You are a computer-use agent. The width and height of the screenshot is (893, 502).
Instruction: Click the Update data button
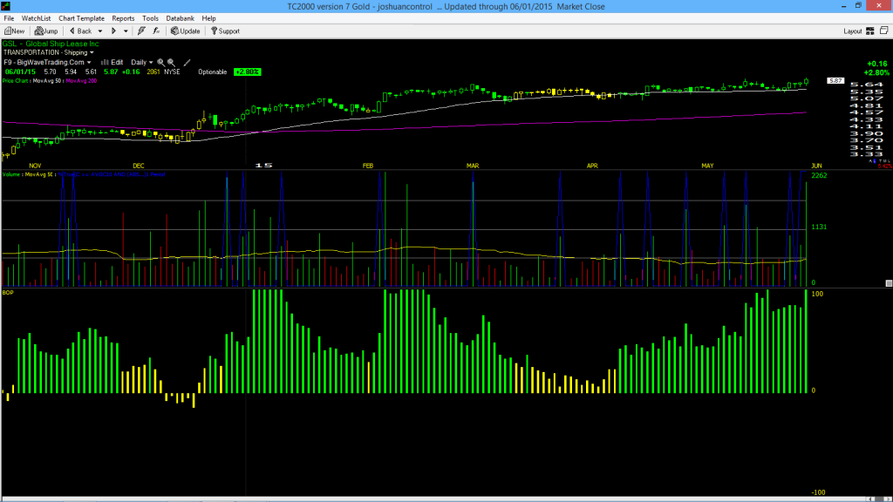(186, 31)
